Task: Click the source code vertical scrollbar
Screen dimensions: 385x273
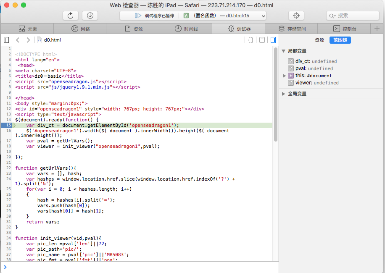Action: 275,94
